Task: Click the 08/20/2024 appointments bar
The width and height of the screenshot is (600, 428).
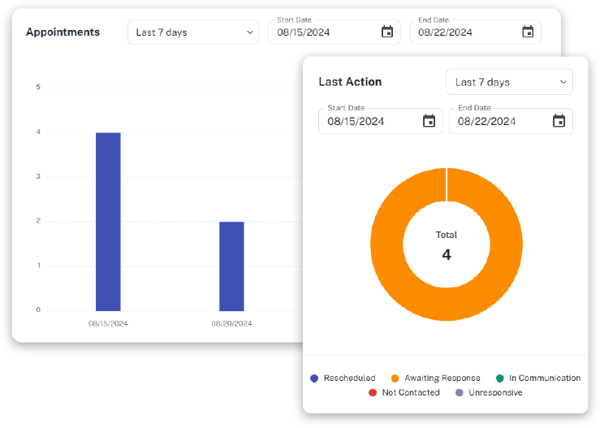Action: pyautogui.click(x=231, y=266)
